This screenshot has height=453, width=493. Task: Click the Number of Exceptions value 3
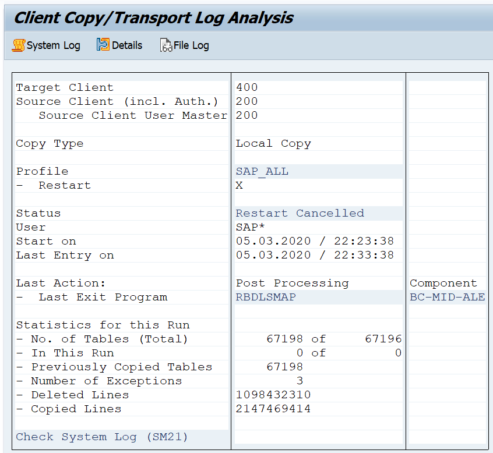click(300, 381)
